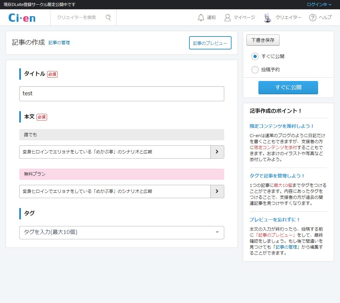
Task: Click the 下書き保存 button
Action: click(263, 40)
